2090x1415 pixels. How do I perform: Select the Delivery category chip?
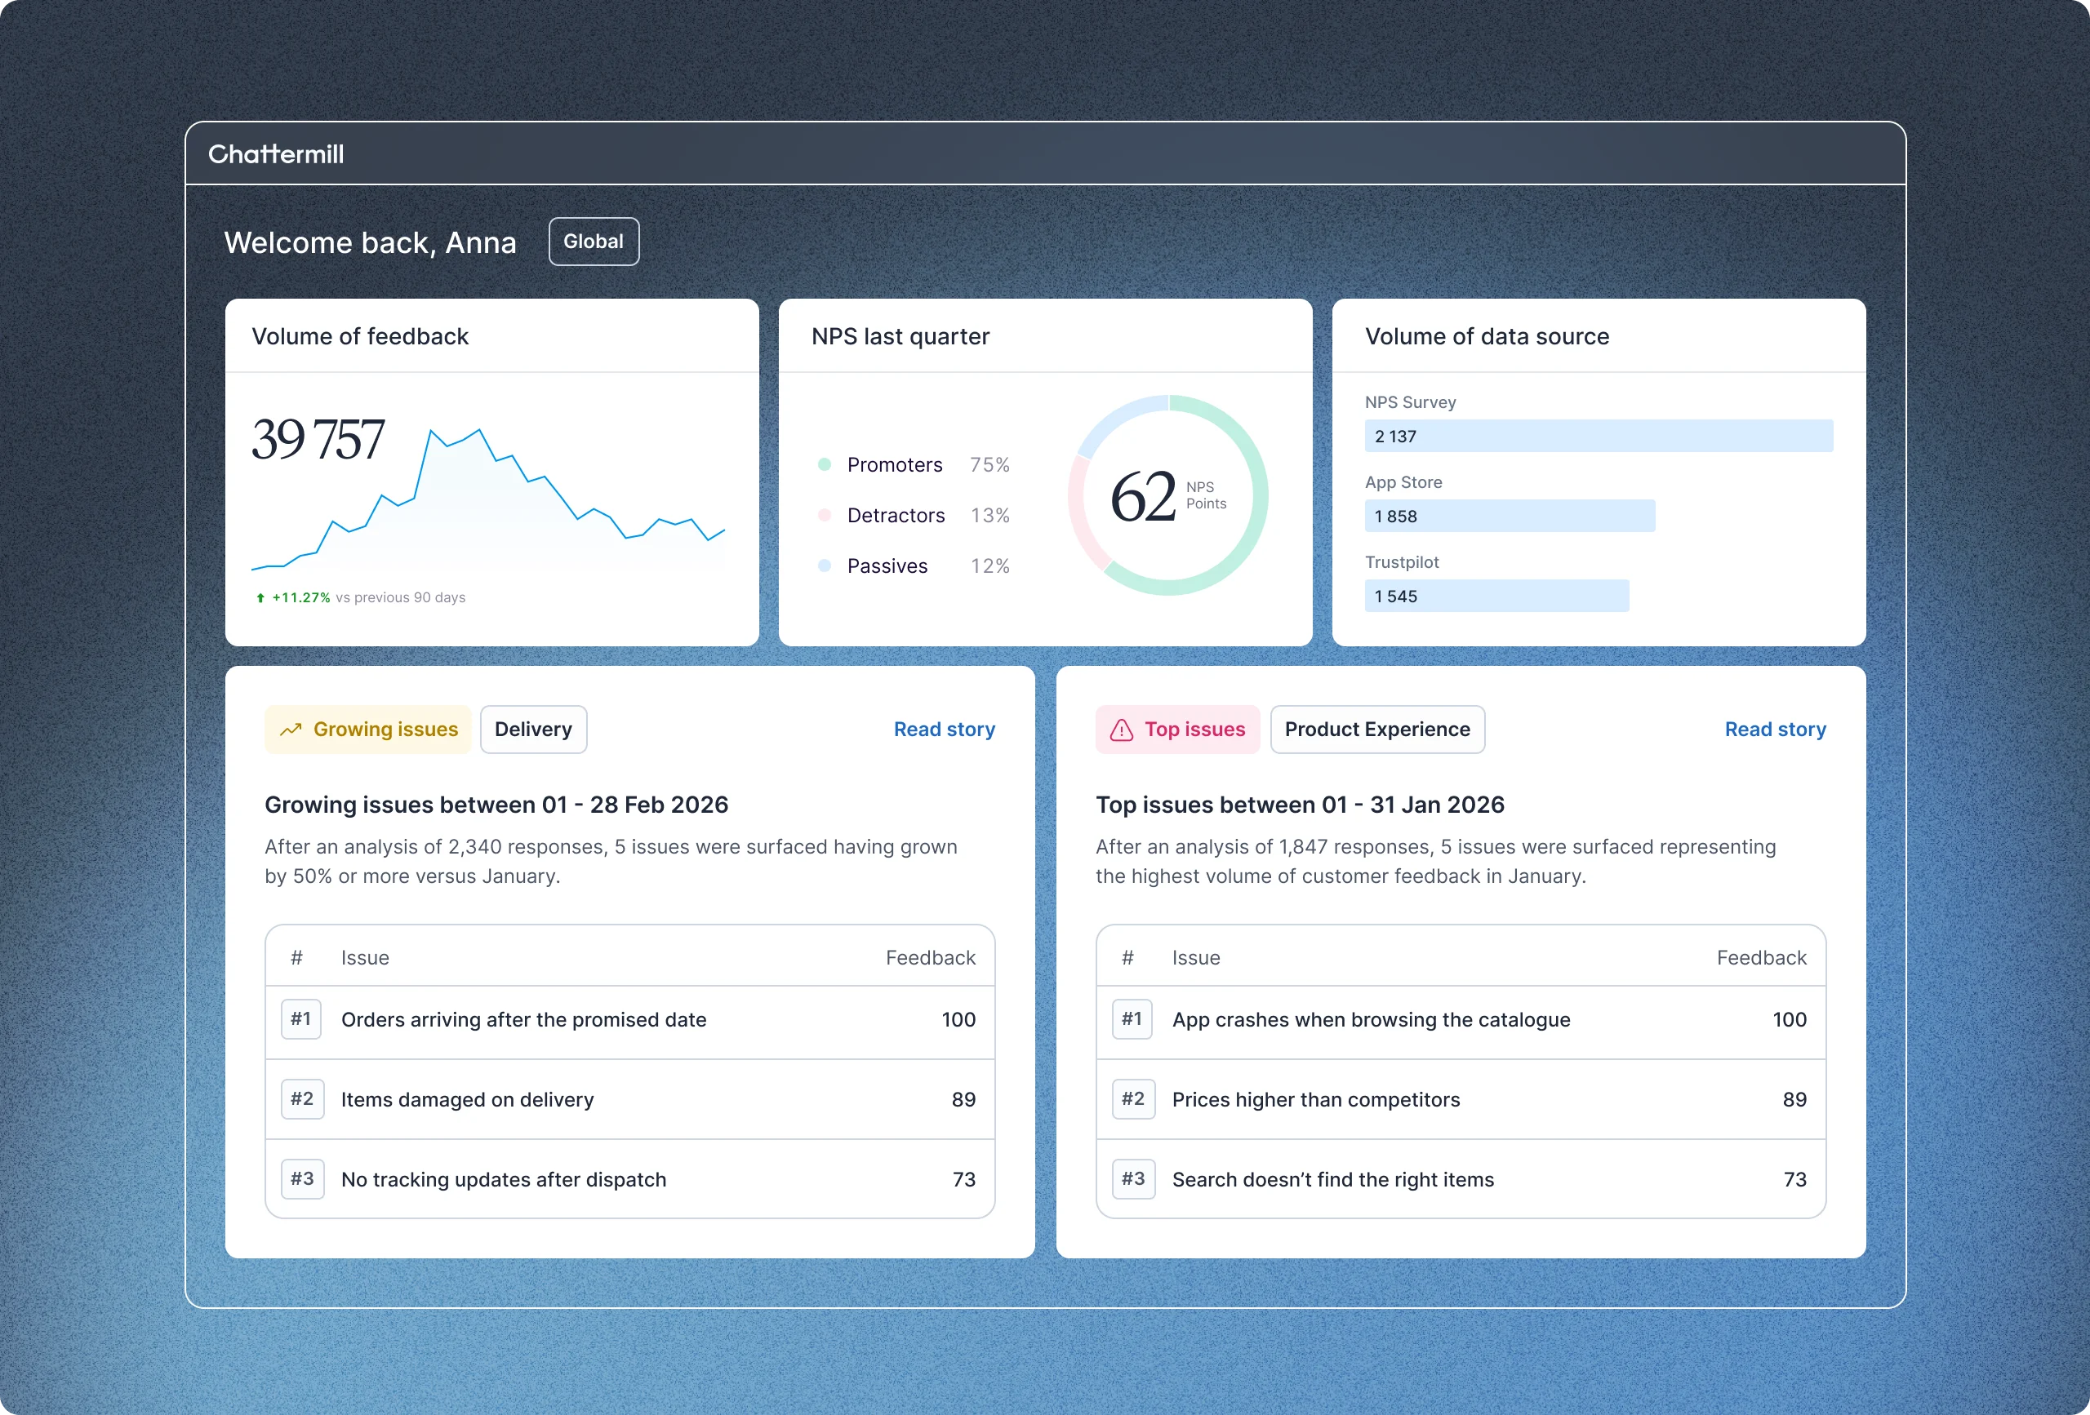pos(533,730)
